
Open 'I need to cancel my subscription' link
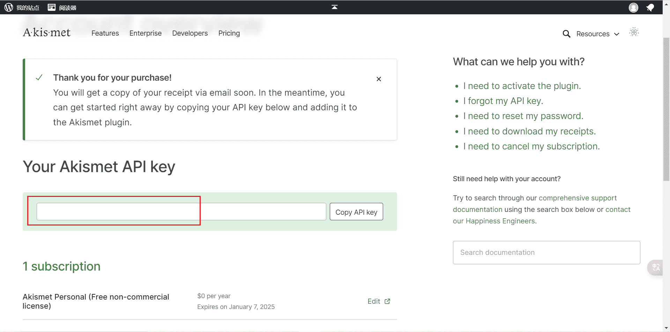coord(531,146)
